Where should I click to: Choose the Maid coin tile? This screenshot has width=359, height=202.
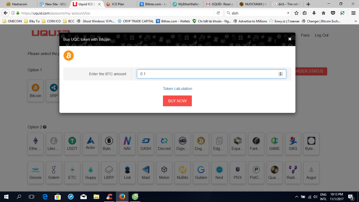coord(146,173)
